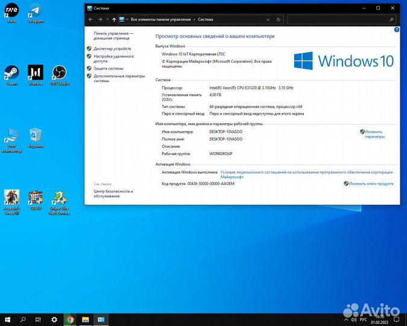The width and height of the screenshot is (407, 326).
Task: Expand the address bar history dropdown
Action: coord(268,19)
